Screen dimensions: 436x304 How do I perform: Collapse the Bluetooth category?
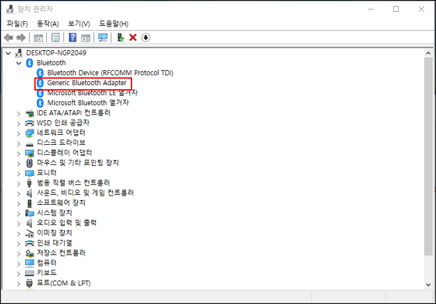click(x=19, y=63)
